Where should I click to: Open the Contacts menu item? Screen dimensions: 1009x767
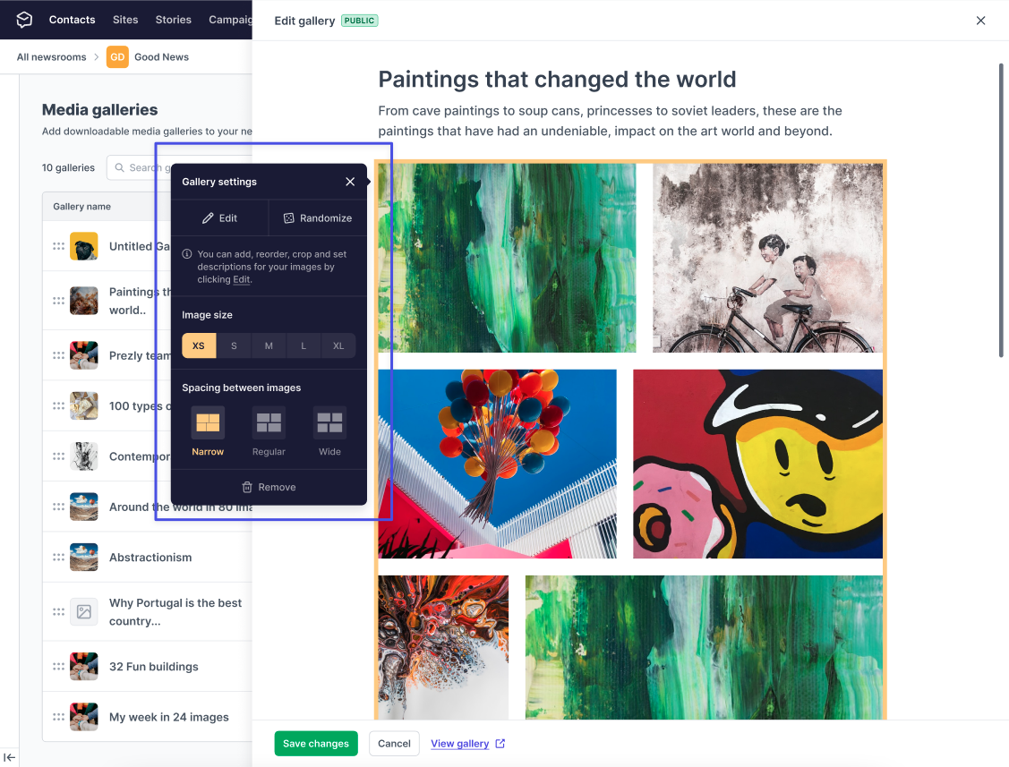click(72, 20)
